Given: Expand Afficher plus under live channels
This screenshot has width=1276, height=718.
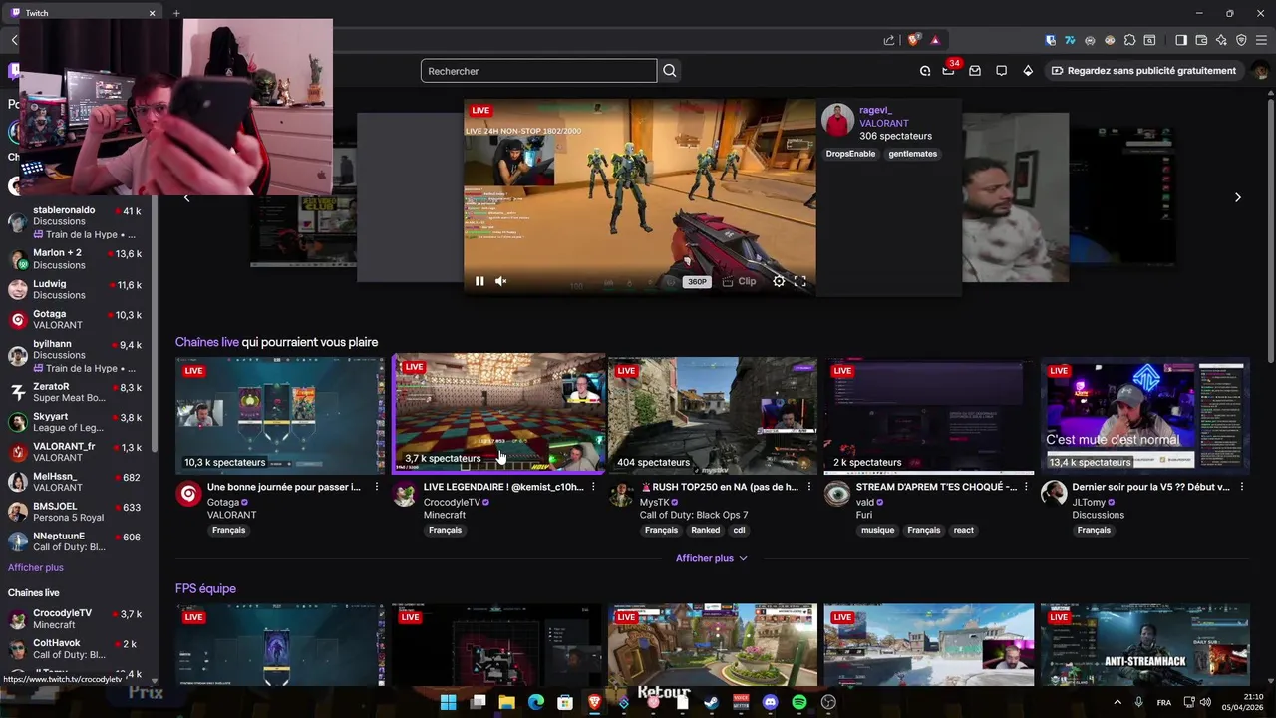Looking at the screenshot, I should (x=712, y=558).
